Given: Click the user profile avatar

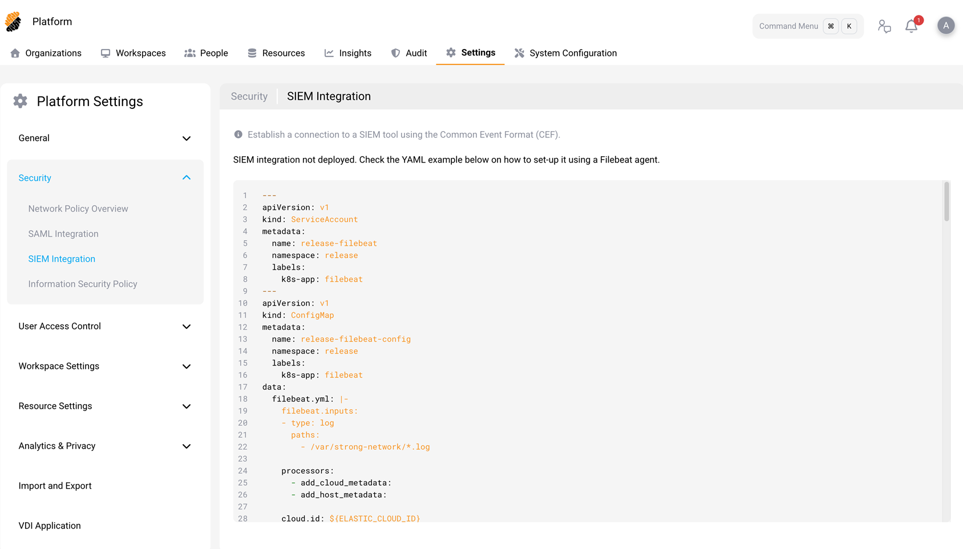Looking at the screenshot, I should click(946, 25).
